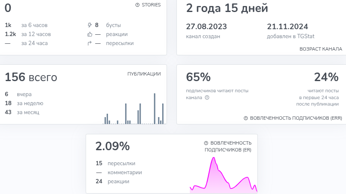Click the 'за 6 часов' row

(x=26, y=25)
